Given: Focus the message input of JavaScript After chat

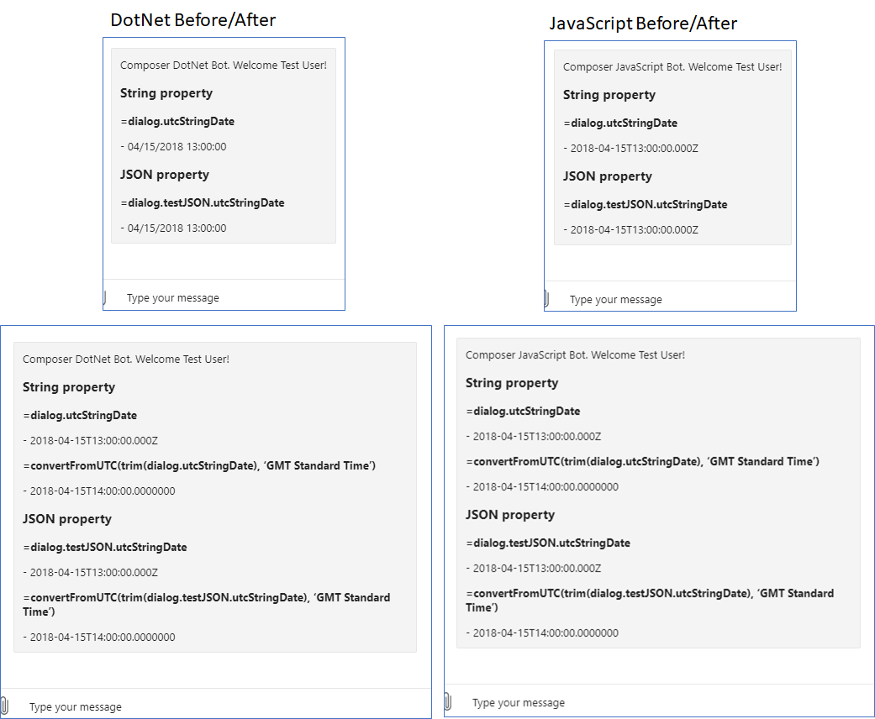Looking at the screenshot, I should pos(517,702).
